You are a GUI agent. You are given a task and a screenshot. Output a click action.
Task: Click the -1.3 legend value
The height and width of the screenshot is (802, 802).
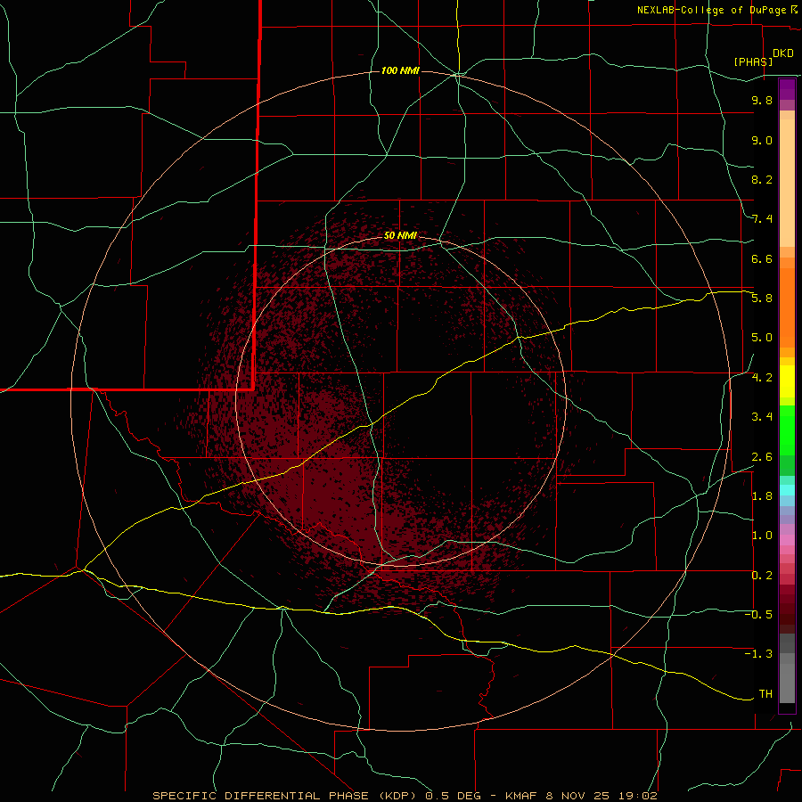tap(758, 654)
